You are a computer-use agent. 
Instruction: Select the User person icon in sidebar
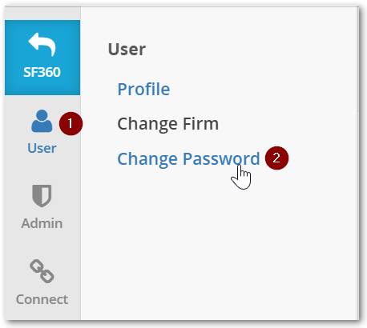42,121
